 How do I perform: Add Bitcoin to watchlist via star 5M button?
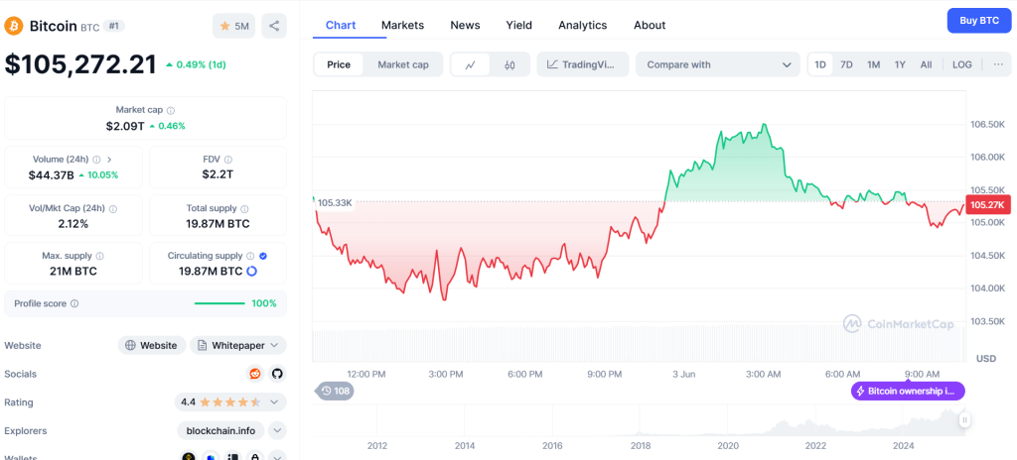pos(234,26)
